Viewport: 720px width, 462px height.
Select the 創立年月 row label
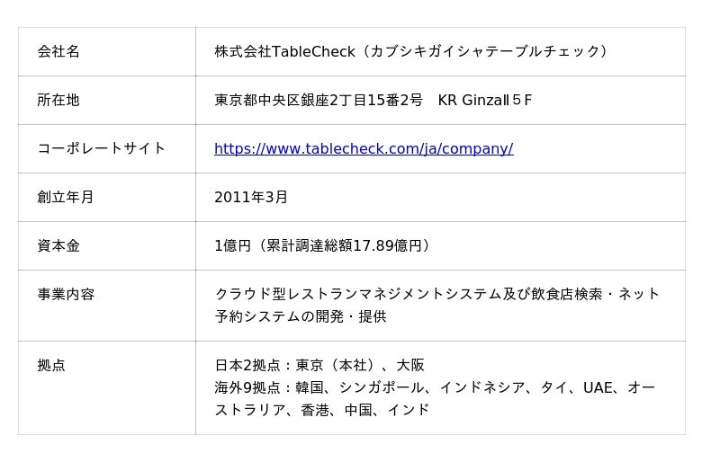point(66,197)
